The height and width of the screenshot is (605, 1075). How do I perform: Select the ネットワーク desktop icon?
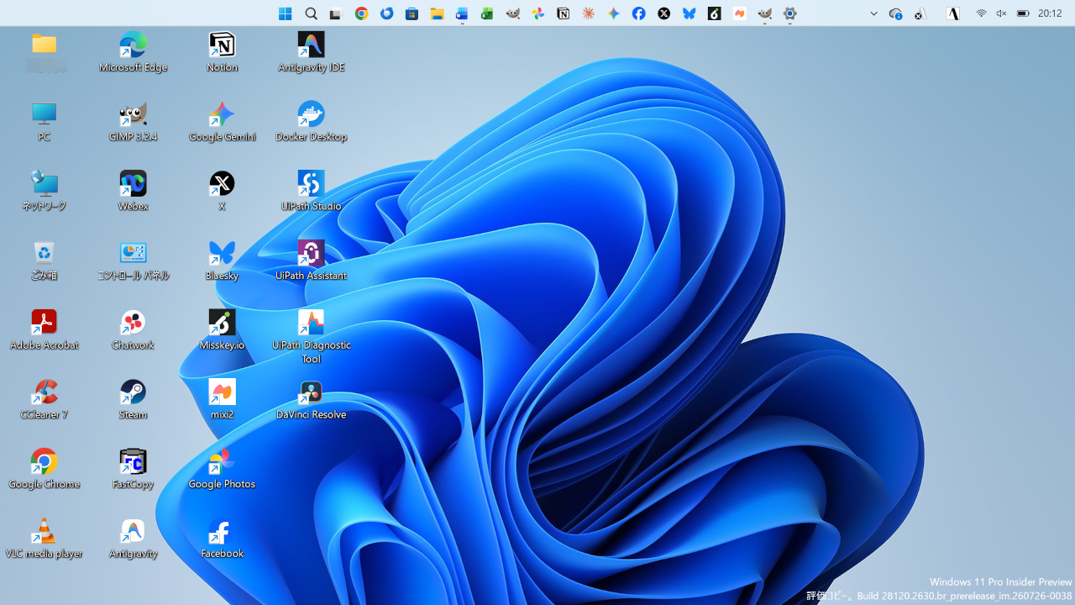point(44,191)
